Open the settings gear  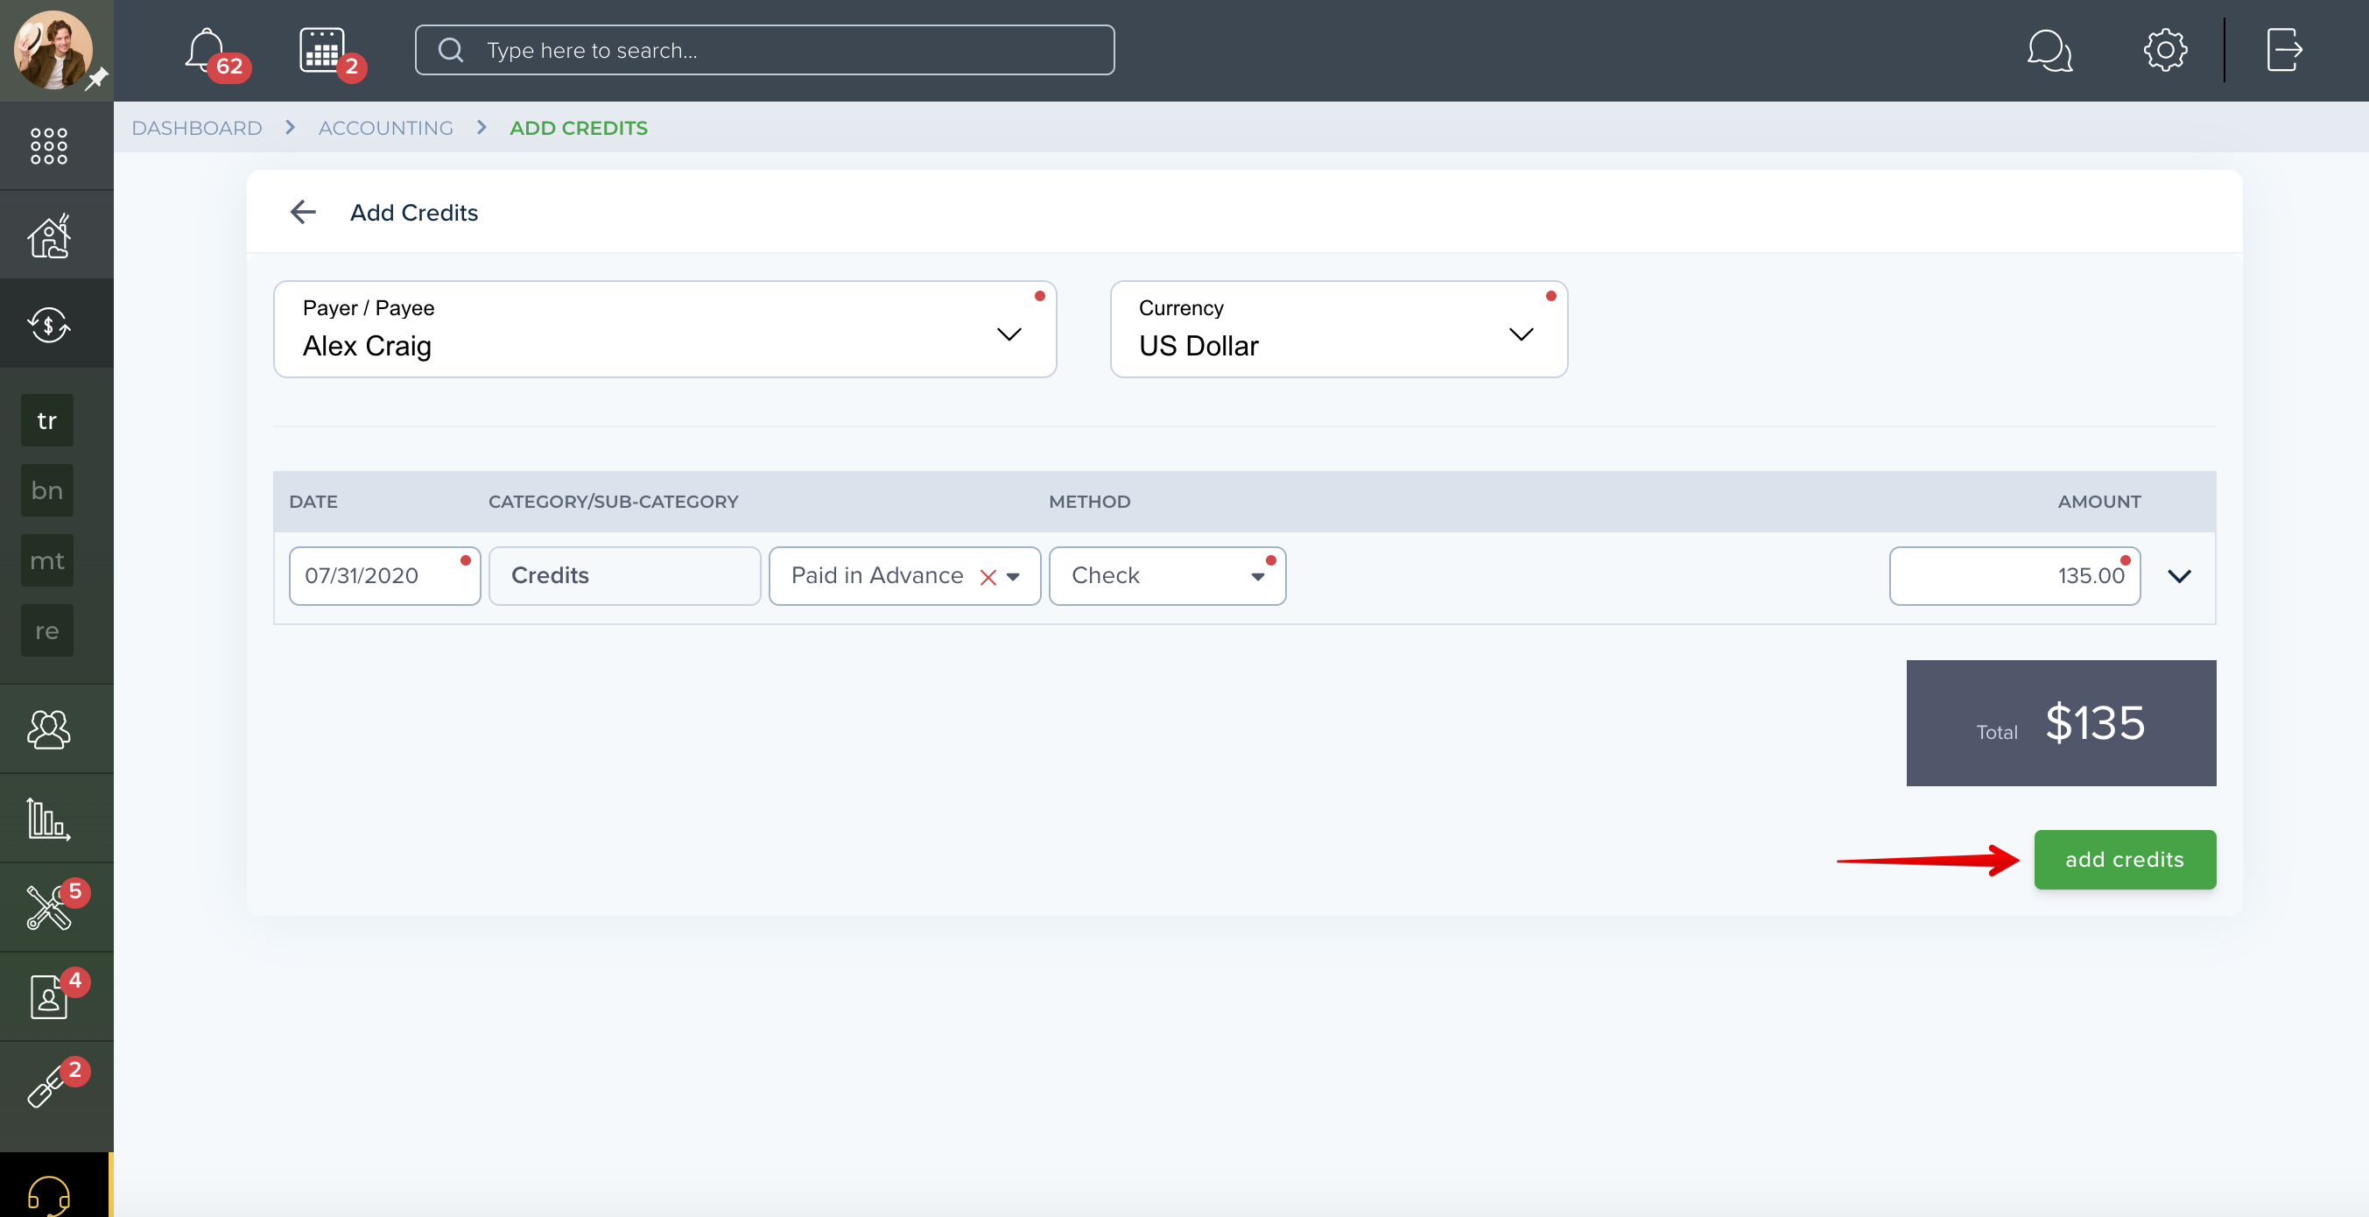pyautogui.click(x=2165, y=50)
